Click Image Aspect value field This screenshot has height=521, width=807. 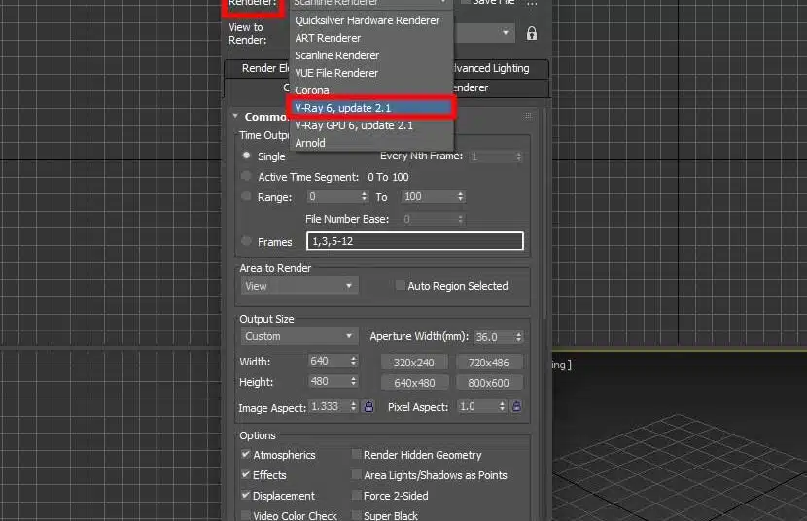click(329, 407)
